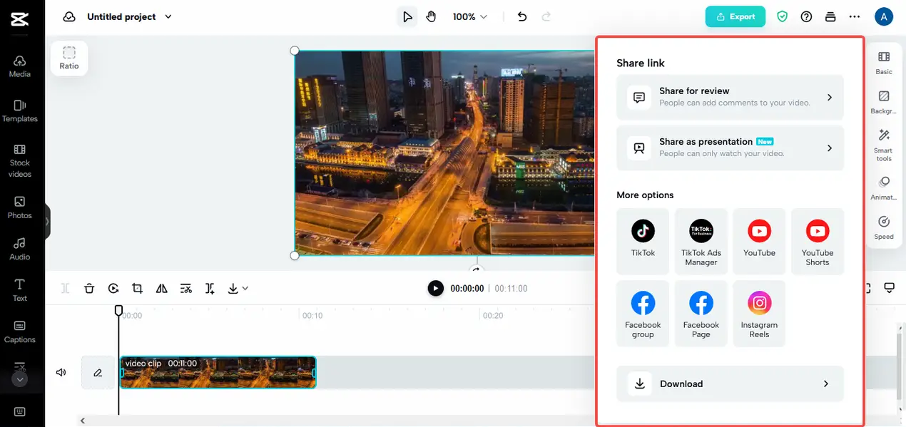
Task: Open the Speed tab in right panel
Action: coord(884,228)
